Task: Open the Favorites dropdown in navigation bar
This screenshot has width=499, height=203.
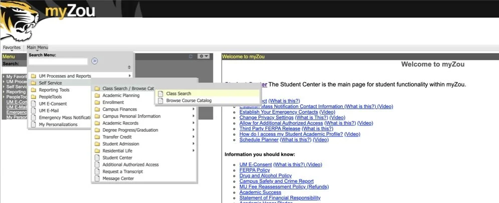Action: click(12, 47)
